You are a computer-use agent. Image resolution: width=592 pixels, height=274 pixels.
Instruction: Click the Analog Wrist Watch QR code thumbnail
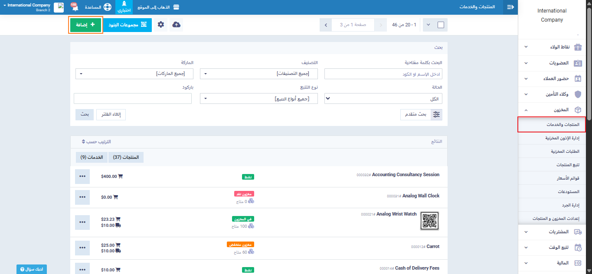click(429, 221)
